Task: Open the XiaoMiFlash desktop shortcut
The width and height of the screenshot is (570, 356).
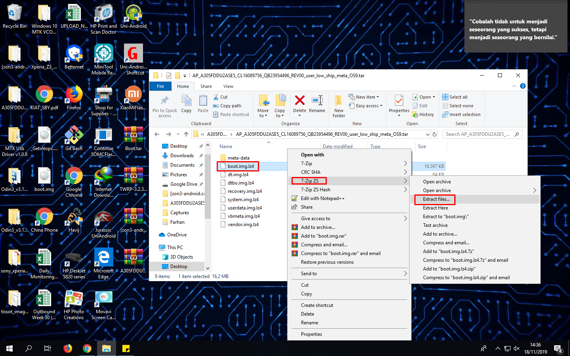Action: [x=133, y=98]
